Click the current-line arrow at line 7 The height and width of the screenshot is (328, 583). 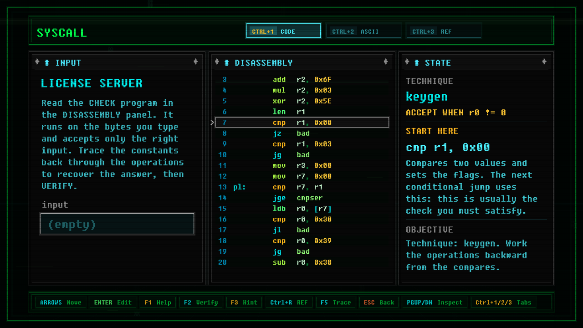212,123
